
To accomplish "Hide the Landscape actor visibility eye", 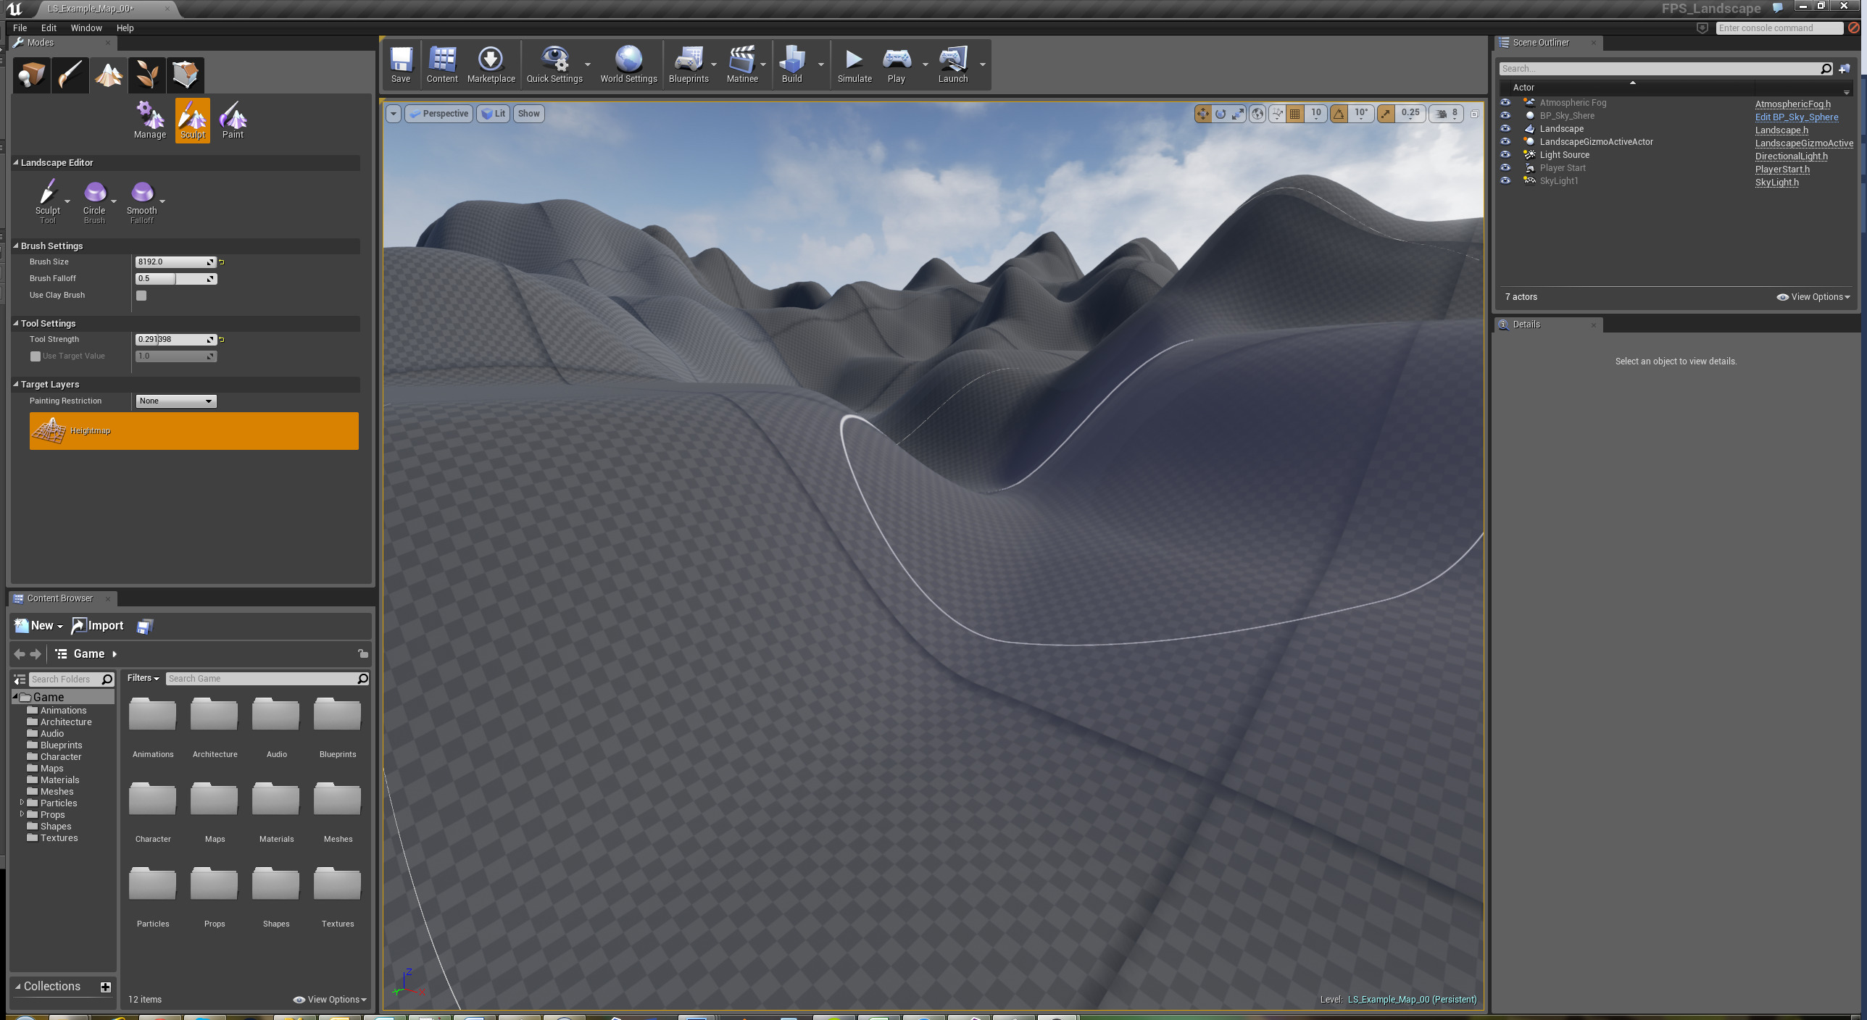I will coord(1505,129).
